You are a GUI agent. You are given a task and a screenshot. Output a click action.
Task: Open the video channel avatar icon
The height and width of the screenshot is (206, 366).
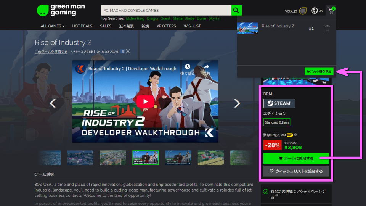(80, 69)
